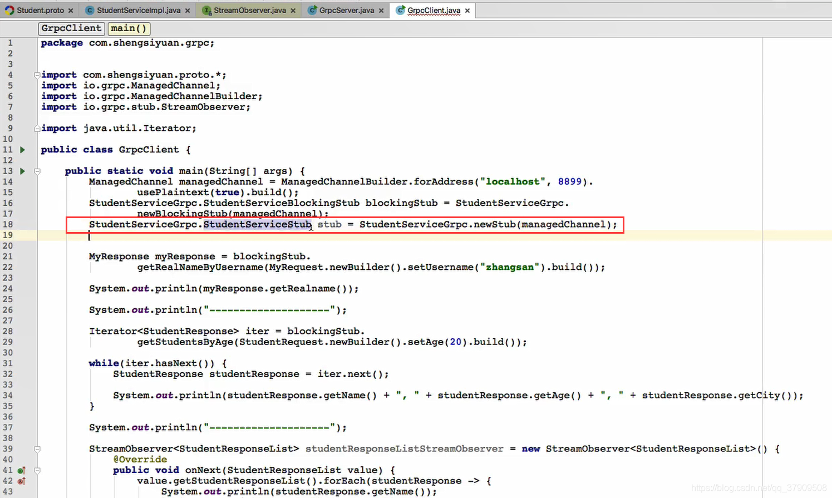Click the port number 8899

(569, 182)
